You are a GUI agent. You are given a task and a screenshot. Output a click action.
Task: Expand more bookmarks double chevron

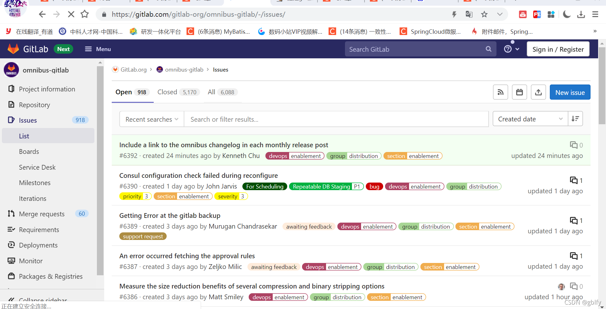[x=595, y=31]
